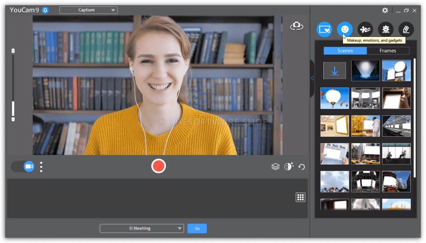
Task: Toggle the video camera mode switch
Action: coord(23,166)
